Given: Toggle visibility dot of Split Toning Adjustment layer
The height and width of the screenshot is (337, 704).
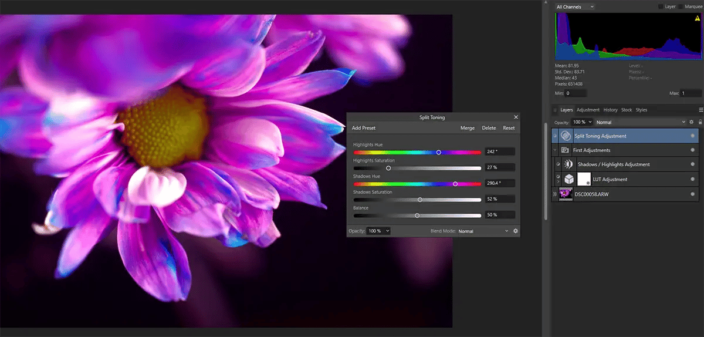Looking at the screenshot, I should pos(692,136).
